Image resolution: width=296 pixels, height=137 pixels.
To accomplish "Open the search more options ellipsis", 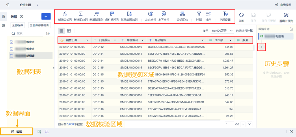I will (48, 33).
